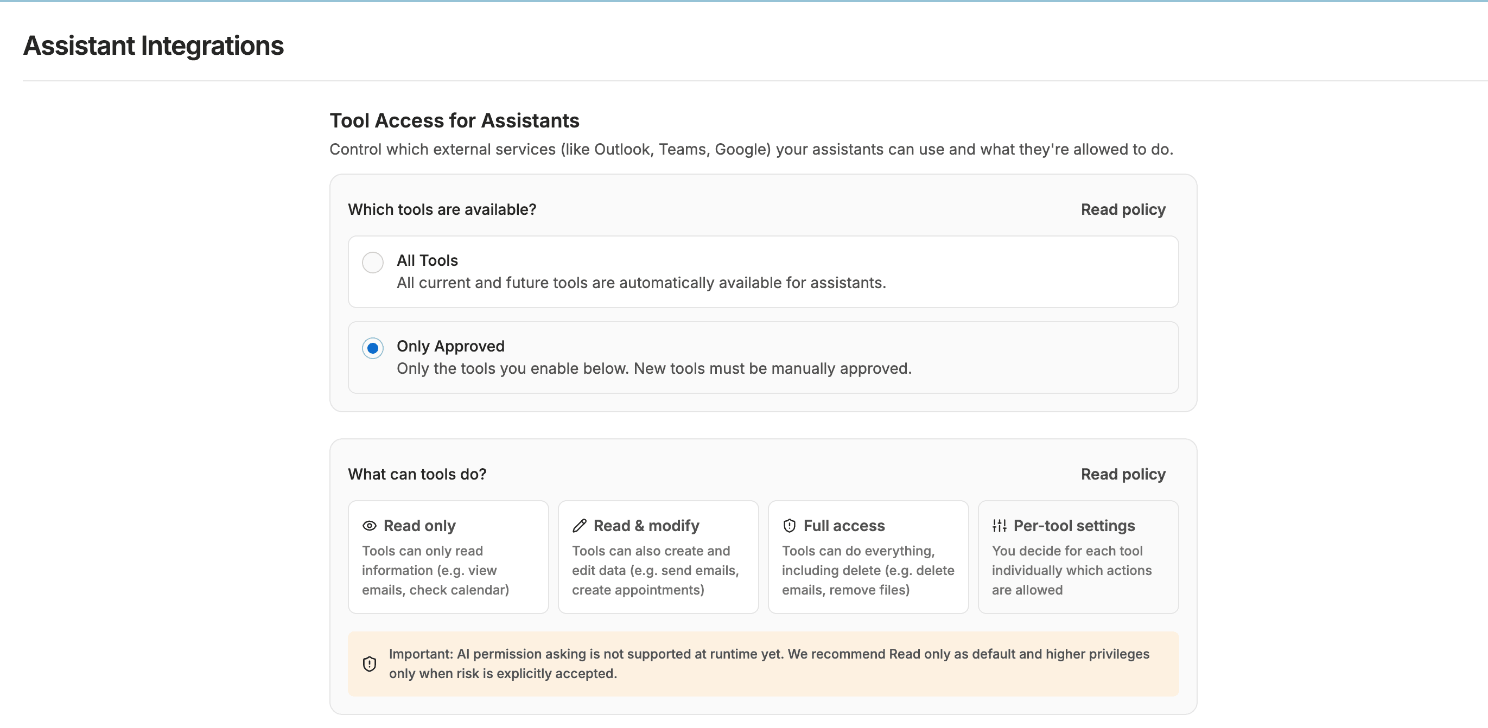Enable the Read only access mode
The width and height of the screenshot is (1488, 728).
click(448, 556)
